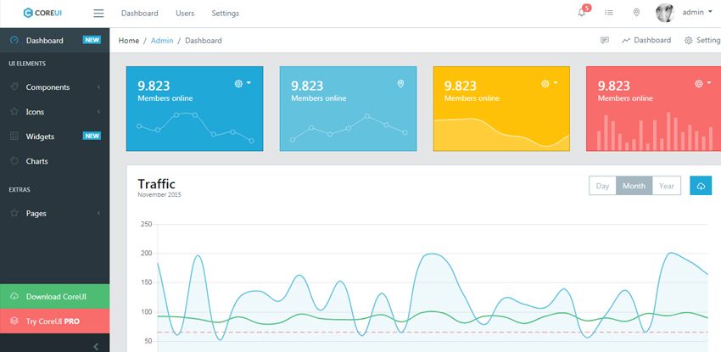The image size is (721, 352).
Task: Open Users in top navigation
Action: click(185, 14)
